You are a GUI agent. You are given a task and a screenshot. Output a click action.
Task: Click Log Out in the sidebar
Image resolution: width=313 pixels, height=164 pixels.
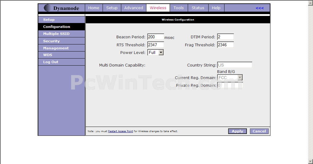point(62,62)
